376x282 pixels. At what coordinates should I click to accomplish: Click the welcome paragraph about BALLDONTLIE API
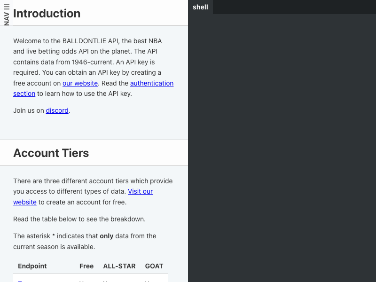(x=93, y=67)
